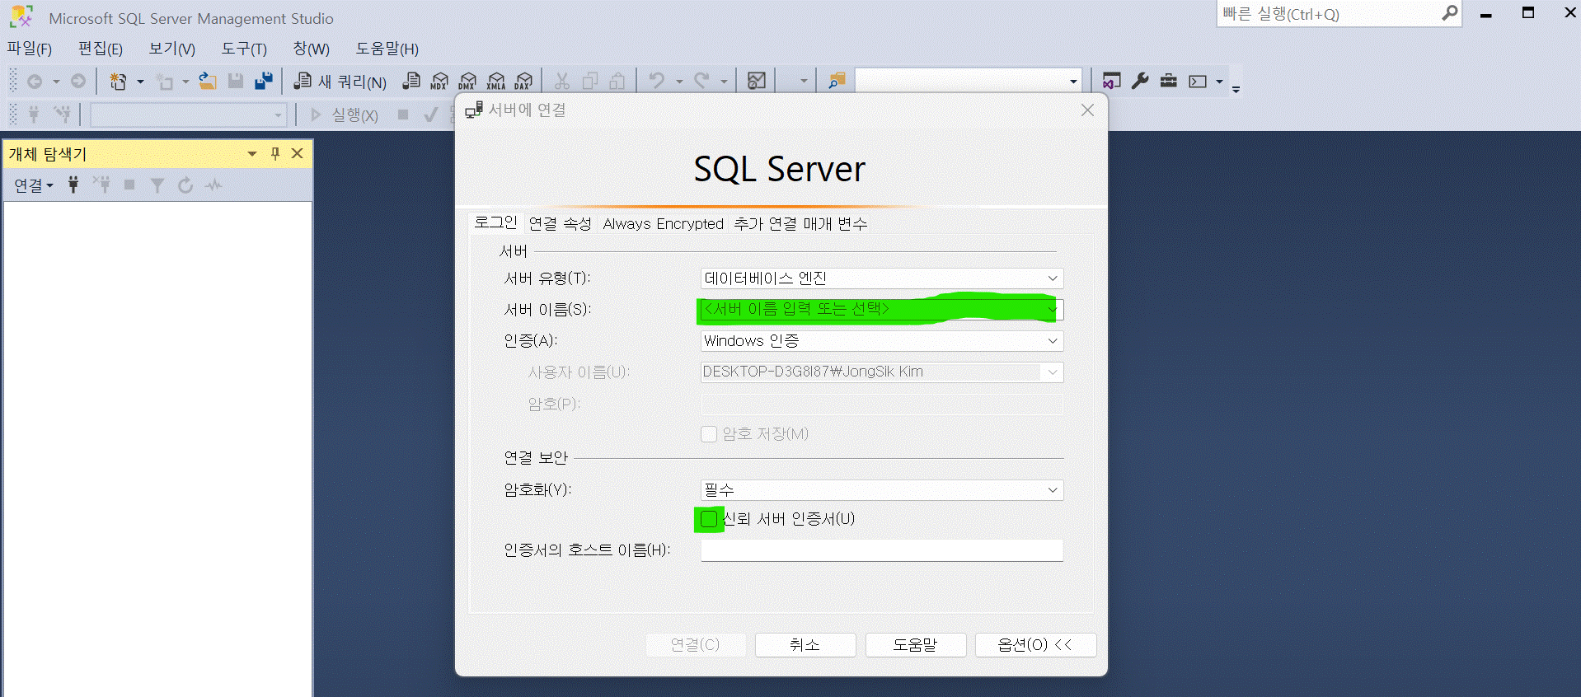Click the Activity pulse icon in Object Explorer
The image size is (1581, 697).
(213, 185)
